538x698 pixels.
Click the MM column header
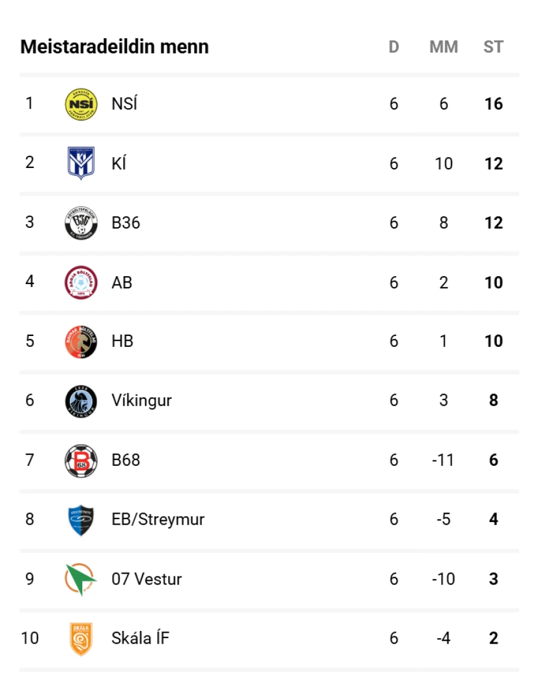(444, 47)
